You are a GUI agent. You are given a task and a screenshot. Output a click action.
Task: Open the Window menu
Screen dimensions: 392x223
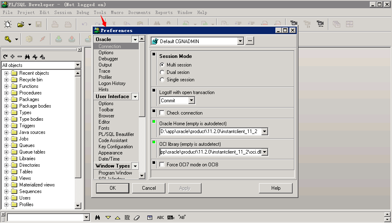(185, 12)
